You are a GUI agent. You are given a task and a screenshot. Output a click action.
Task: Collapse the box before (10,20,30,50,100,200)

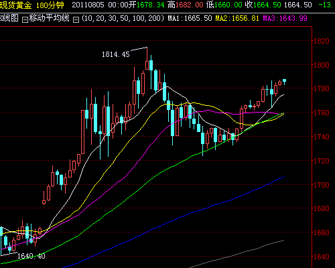point(76,19)
